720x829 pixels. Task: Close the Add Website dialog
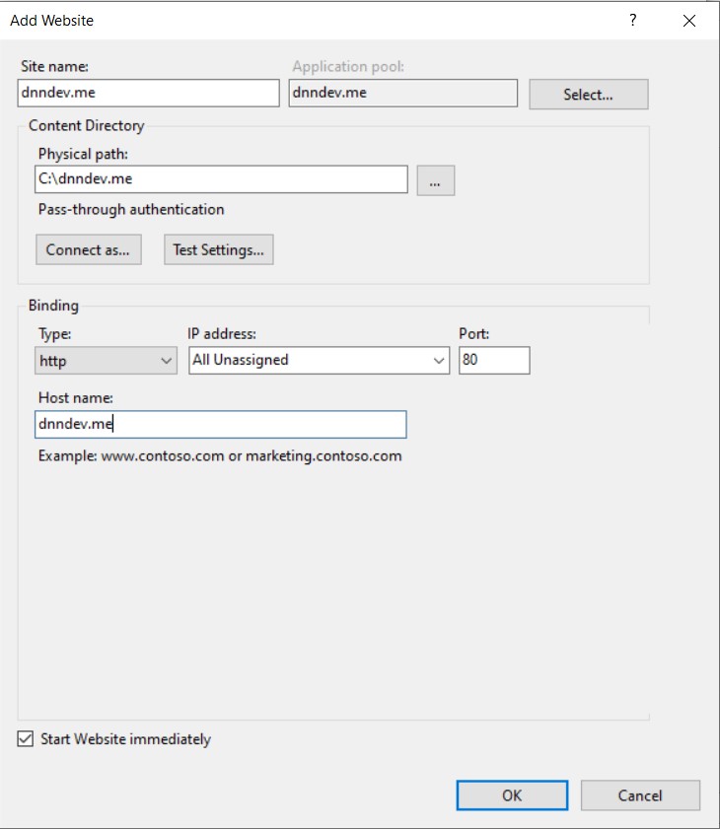689,21
